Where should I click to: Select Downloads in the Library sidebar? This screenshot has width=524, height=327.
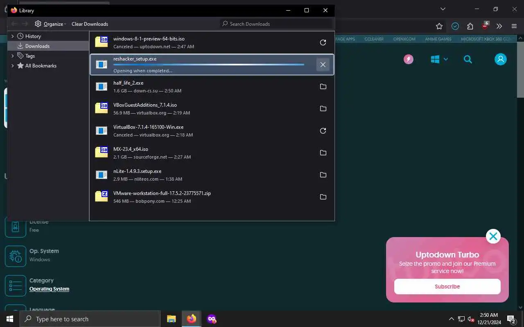[x=48, y=46]
